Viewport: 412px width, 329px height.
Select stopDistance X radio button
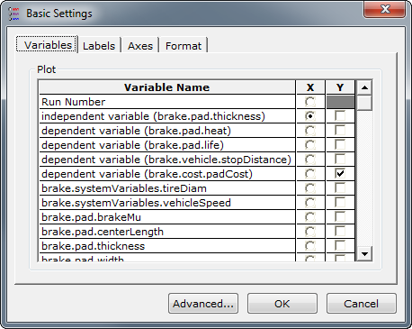pos(309,160)
